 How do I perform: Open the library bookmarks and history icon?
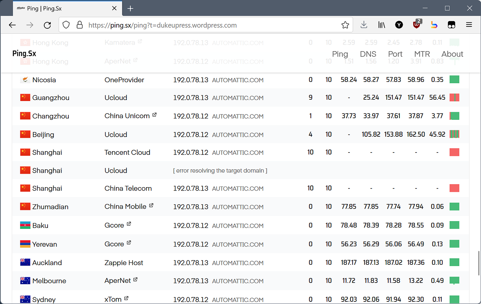(x=382, y=25)
